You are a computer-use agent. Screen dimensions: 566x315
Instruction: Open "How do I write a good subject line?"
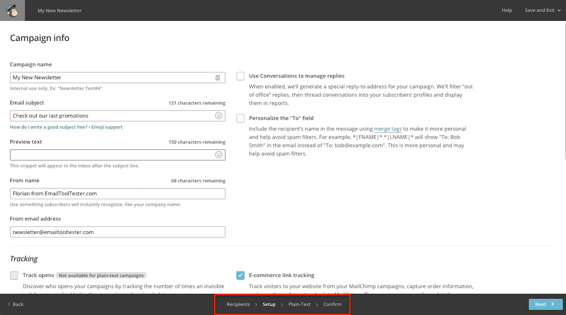pyautogui.click(x=48, y=127)
